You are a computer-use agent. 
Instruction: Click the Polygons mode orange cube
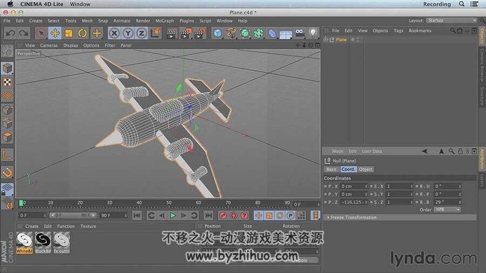(8, 137)
